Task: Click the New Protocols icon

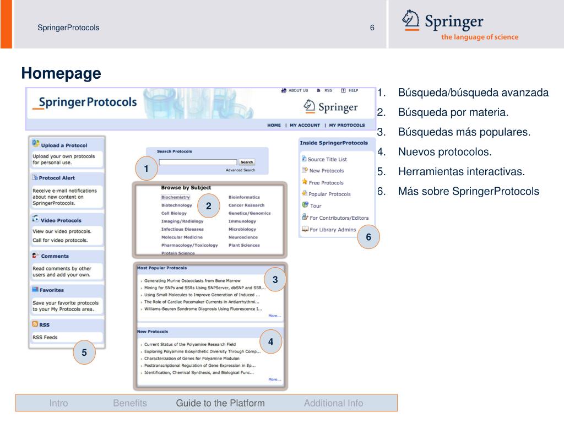Action: [305, 170]
